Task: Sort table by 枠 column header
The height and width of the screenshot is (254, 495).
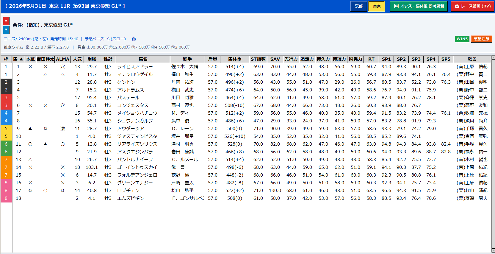Action: [x=6, y=59]
